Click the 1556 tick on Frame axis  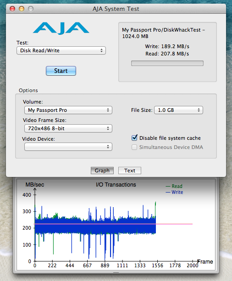click(157, 265)
